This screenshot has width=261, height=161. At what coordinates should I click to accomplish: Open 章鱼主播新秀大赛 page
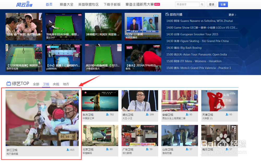tap(139, 4)
